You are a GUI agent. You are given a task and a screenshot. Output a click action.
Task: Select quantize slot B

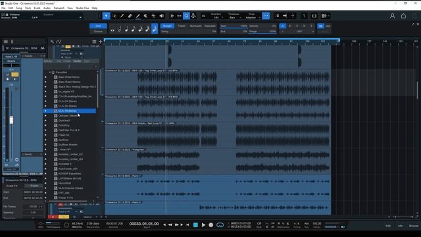289,26
